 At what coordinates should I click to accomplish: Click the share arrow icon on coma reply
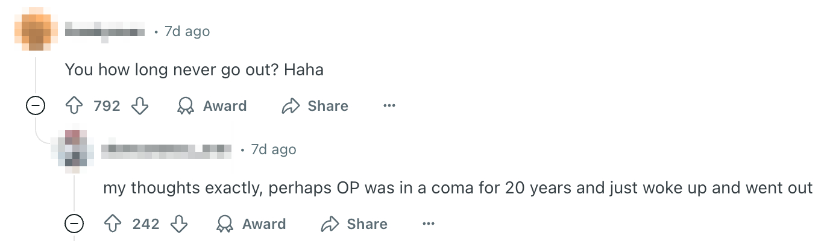tap(330, 224)
